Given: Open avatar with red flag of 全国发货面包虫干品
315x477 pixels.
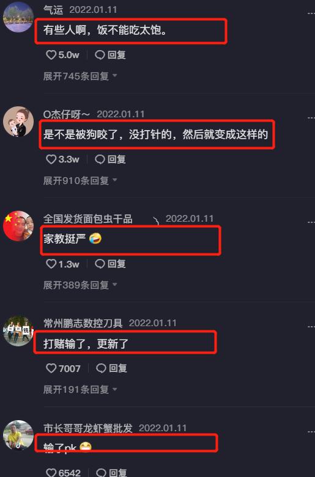Looking at the screenshot, I should [x=18, y=226].
